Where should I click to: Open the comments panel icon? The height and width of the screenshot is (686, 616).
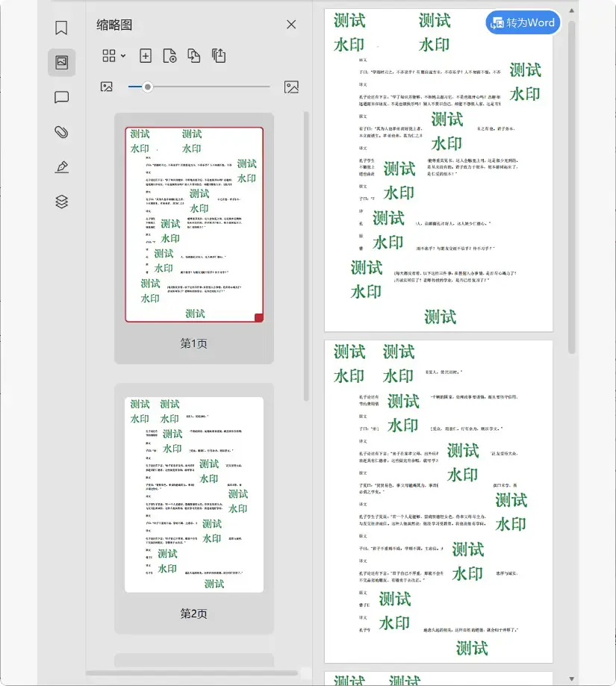[x=62, y=98]
